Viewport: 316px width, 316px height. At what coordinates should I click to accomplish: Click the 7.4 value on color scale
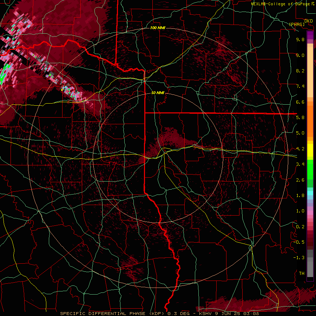[300, 86]
